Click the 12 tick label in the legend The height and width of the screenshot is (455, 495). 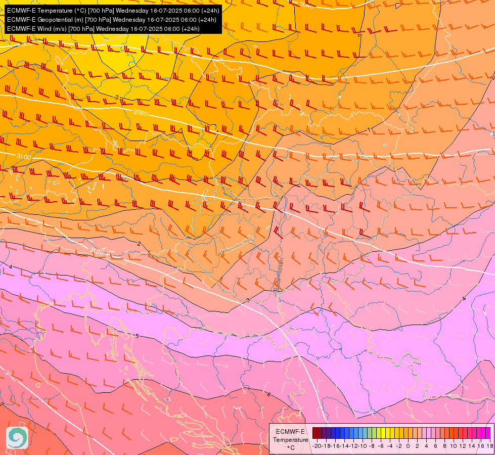463,446
